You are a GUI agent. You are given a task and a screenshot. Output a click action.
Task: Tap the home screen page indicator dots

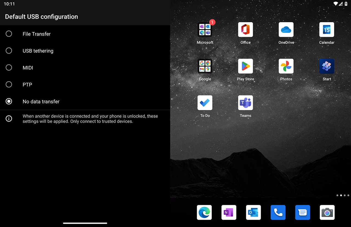(343, 195)
